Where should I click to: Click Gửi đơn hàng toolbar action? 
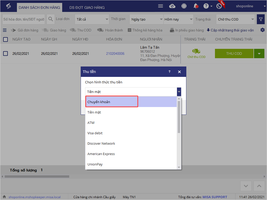click(24, 30)
